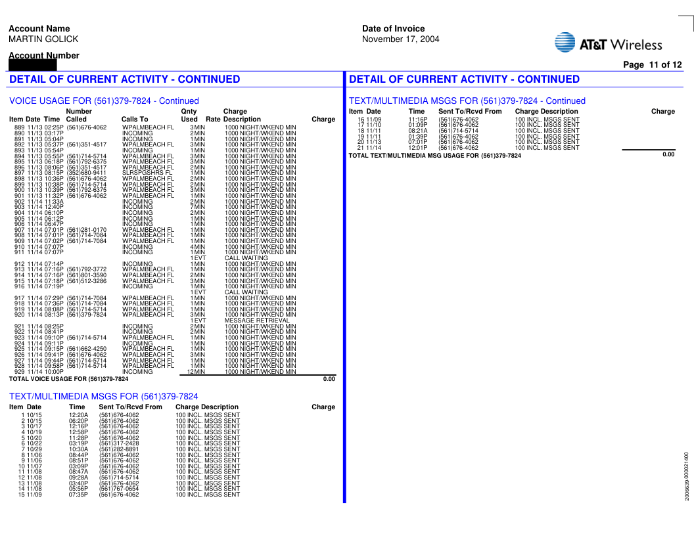694x536 pixels.
Task: Click the blue vertical column divider bar
Action: point(344,289)
